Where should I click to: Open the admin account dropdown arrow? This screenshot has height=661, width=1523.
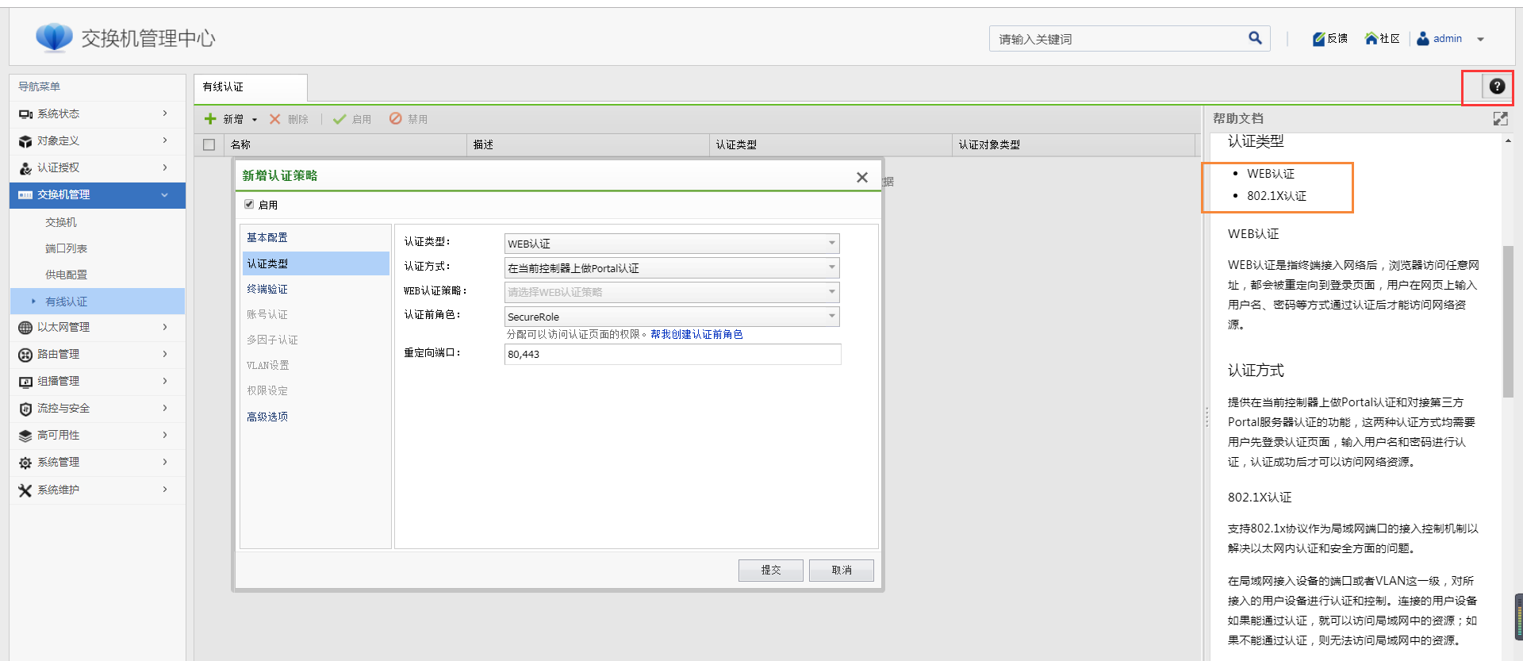point(1480,39)
